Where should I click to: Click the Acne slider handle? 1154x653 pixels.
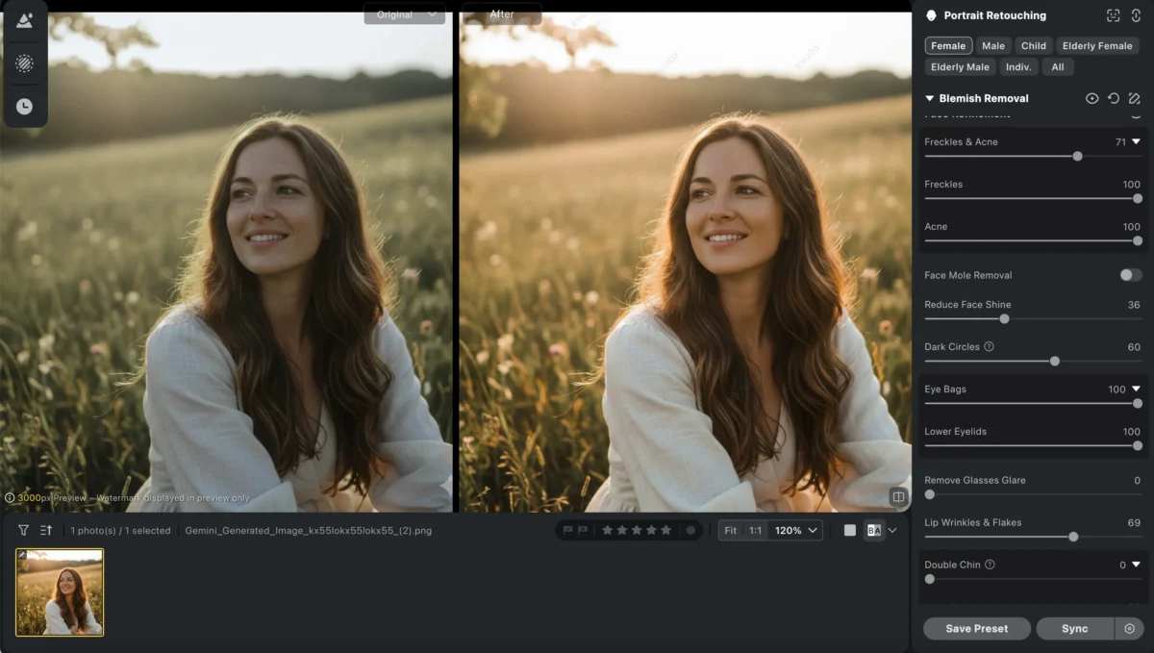[x=1138, y=240]
